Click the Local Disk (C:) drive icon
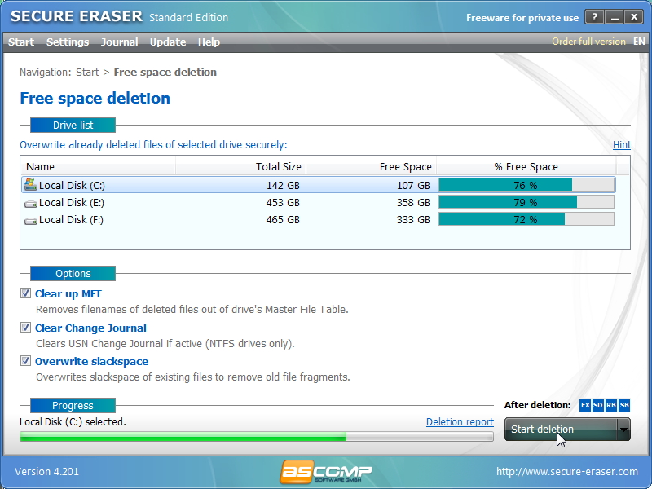Viewport: 652px width, 489px height. tap(31, 184)
